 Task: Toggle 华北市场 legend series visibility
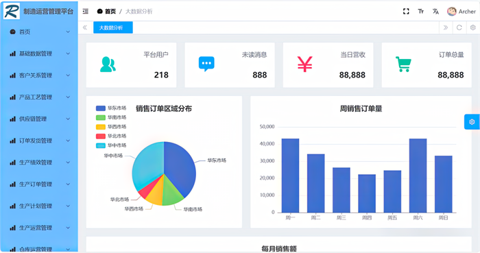point(111,136)
